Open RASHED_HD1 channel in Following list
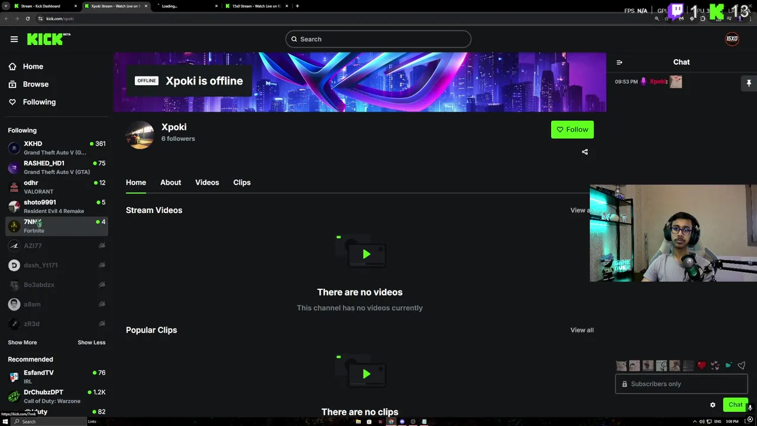 [x=57, y=167]
